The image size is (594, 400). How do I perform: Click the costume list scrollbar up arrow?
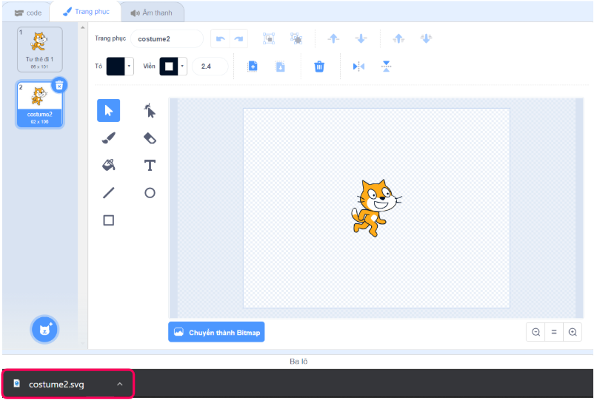coord(83,27)
